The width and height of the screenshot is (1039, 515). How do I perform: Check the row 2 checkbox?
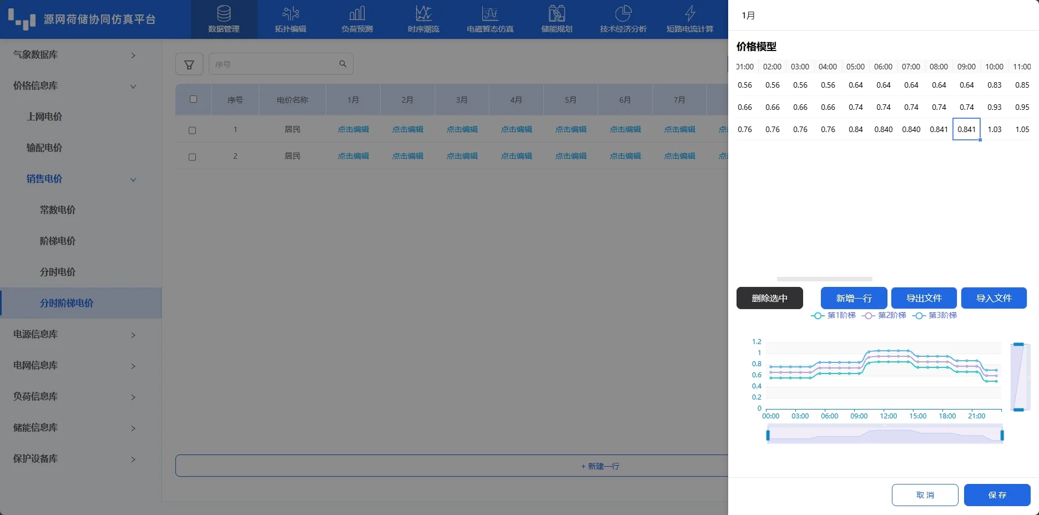click(192, 156)
